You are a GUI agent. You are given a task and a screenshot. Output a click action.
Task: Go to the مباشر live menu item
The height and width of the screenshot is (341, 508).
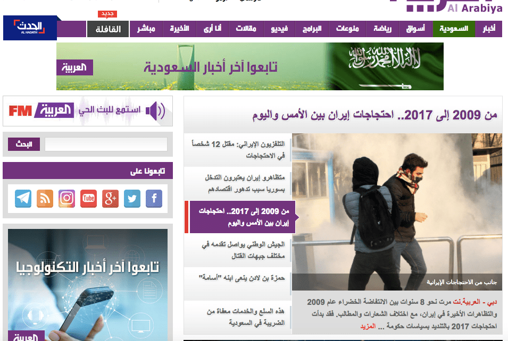[x=145, y=29]
